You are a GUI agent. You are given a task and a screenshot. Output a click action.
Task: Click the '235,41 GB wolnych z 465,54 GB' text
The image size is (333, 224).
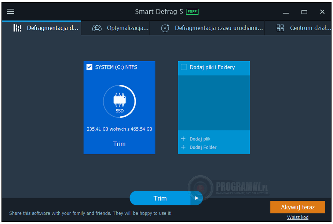[119, 129]
